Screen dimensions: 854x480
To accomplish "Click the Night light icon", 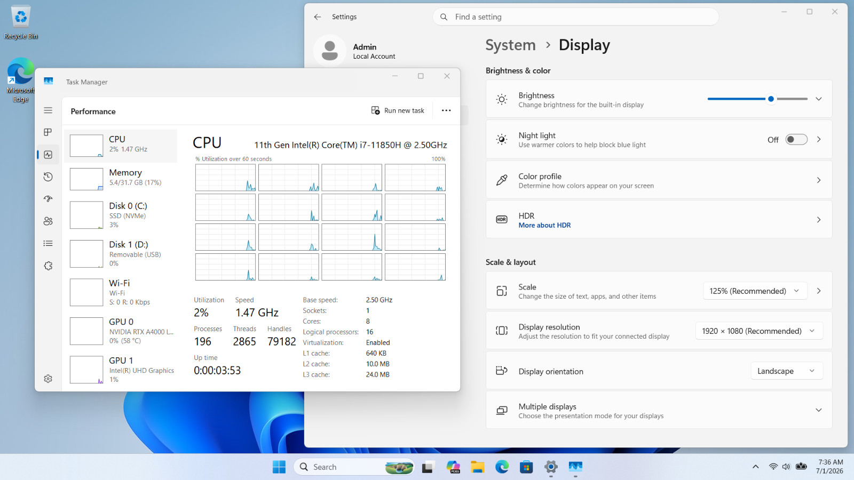I will 502,140.
